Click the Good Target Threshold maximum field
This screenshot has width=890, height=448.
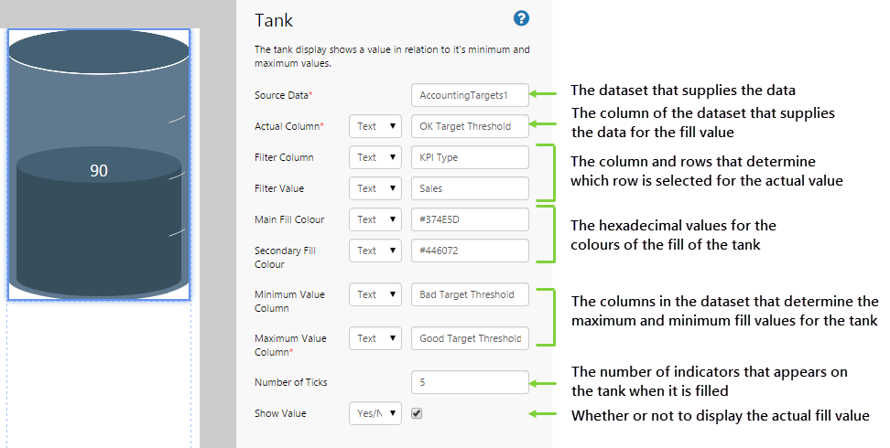coord(470,338)
